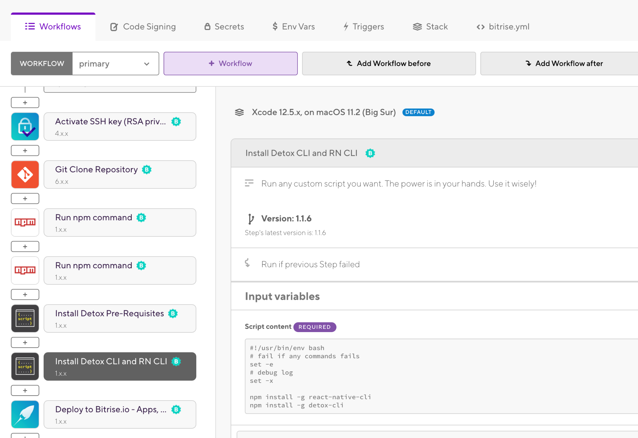Viewport: 638px width, 438px height.
Task: Expand the Version: 1.1.6 section
Action: point(286,219)
